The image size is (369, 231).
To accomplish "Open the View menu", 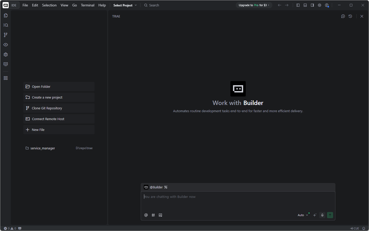I will coord(64,5).
